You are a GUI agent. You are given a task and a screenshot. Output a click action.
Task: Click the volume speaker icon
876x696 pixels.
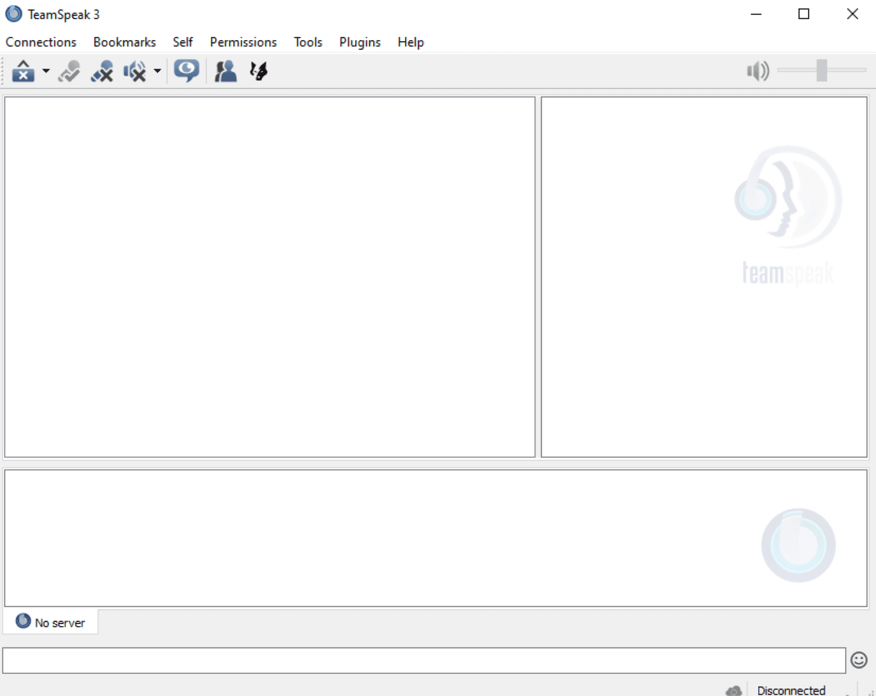point(758,71)
